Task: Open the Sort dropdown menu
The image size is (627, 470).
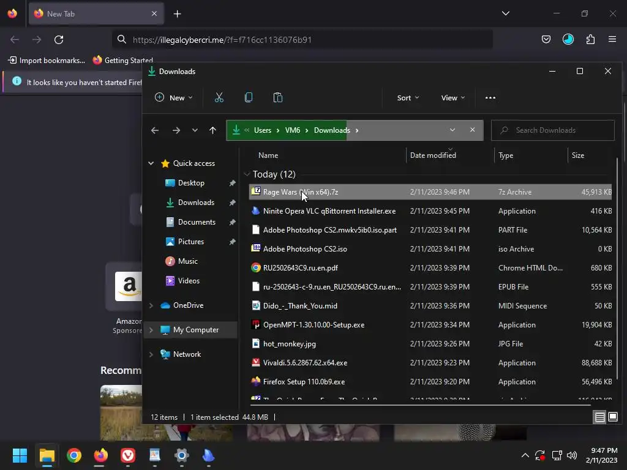Action: click(x=408, y=97)
